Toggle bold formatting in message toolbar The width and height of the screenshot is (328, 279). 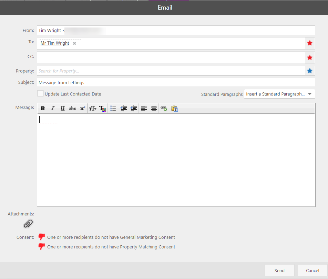(x=43, y=108)
